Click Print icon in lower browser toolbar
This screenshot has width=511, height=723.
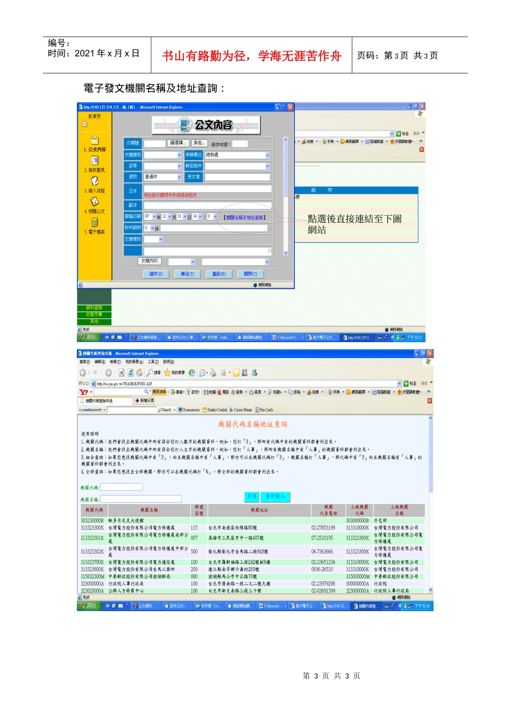click(213, 372)
